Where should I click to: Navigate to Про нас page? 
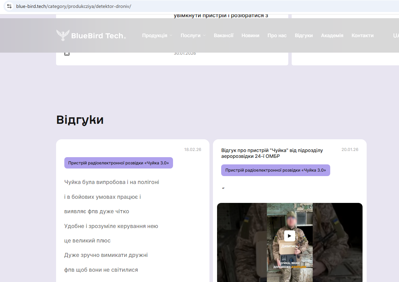[x=277, y=36]
